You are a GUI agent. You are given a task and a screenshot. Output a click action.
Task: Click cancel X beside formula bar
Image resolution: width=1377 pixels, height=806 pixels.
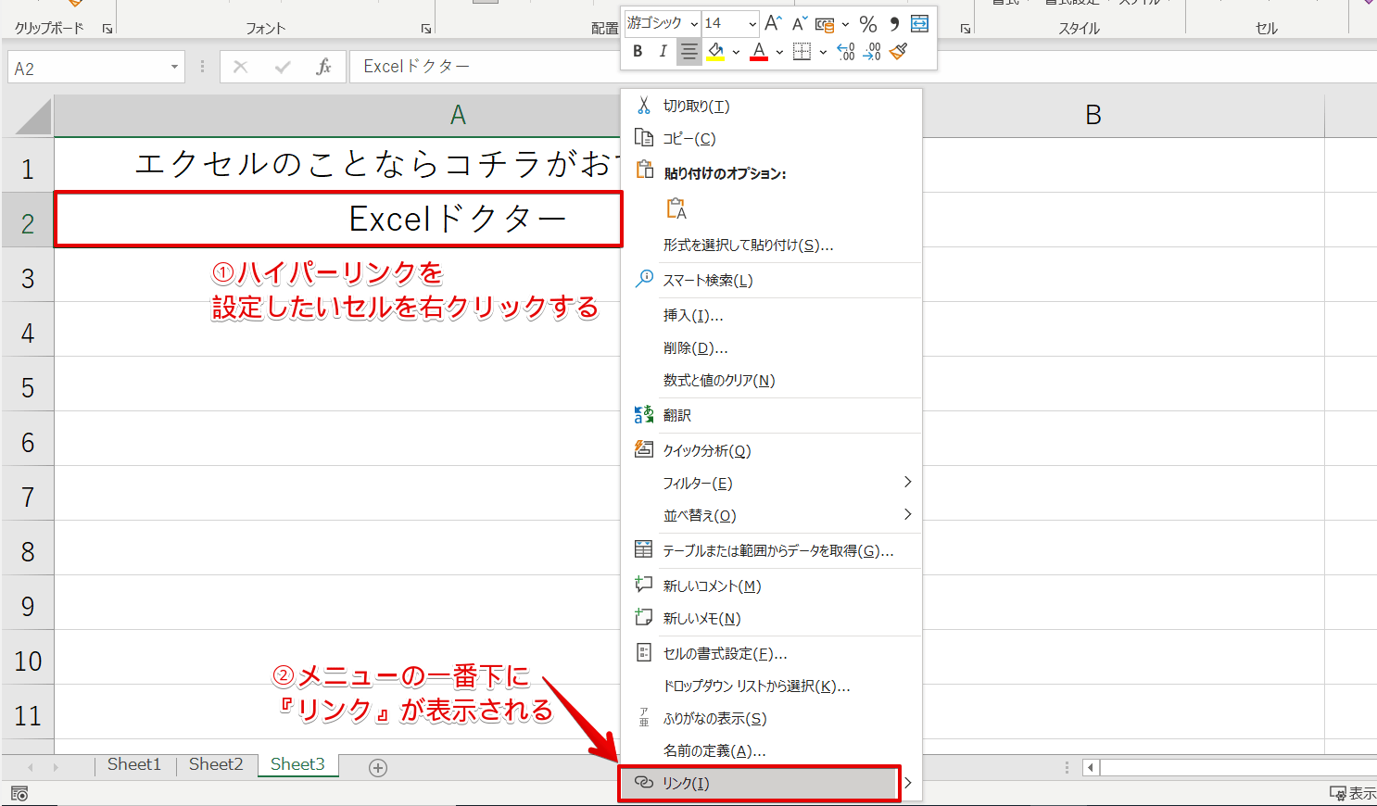[x=241, y=67]
